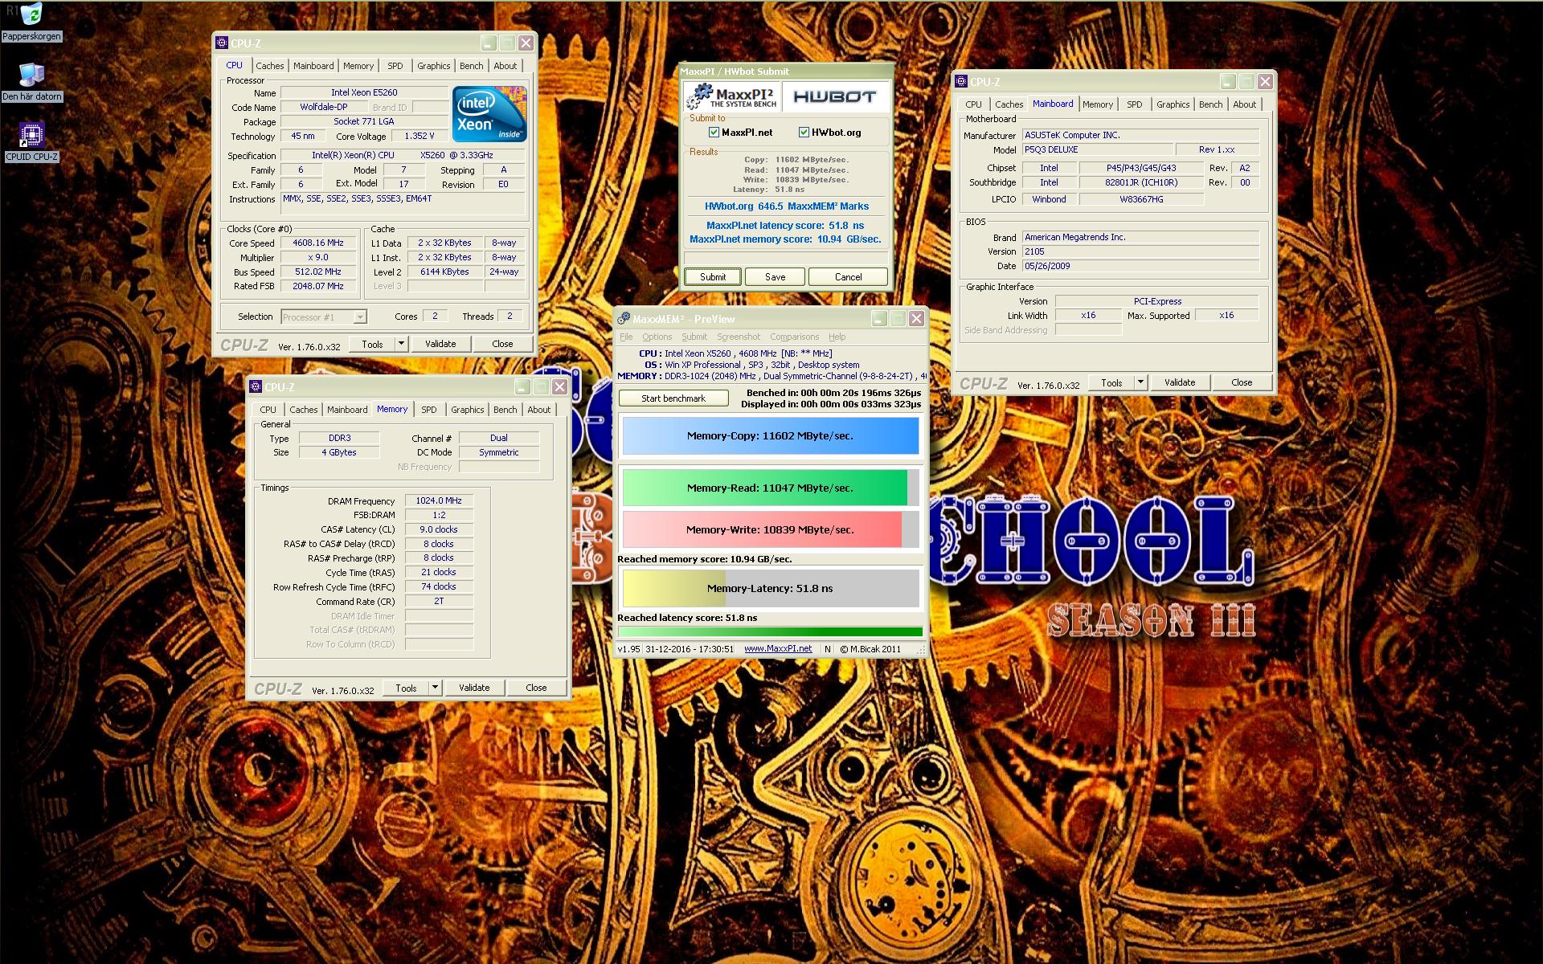
Task: Open About tab in Mainboard window
Action: pyautogui.click(x=1244, y=104)
